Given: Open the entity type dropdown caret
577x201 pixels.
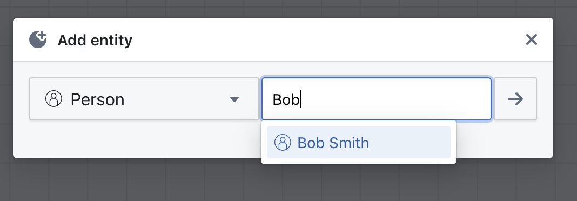Looking at the screenshot, I should click(234, 99).
